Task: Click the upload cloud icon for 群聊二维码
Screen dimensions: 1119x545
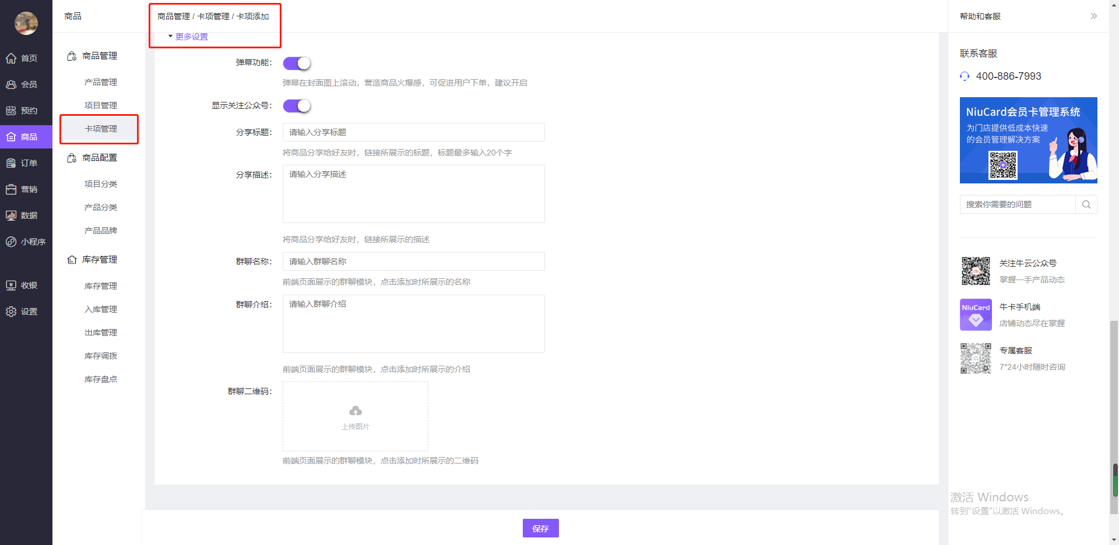Action: point(356,411)
